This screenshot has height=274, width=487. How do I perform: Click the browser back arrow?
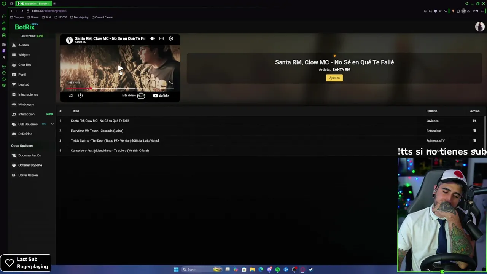(x=11, y=11)
